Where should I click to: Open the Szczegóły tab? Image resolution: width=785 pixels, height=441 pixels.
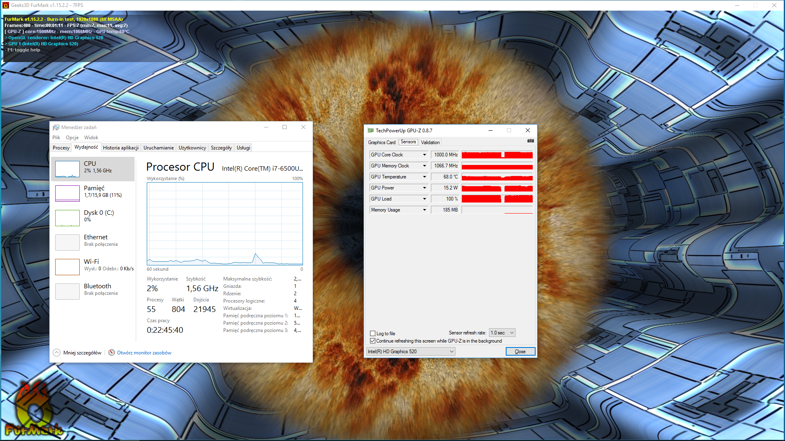(x=221, y=148)
